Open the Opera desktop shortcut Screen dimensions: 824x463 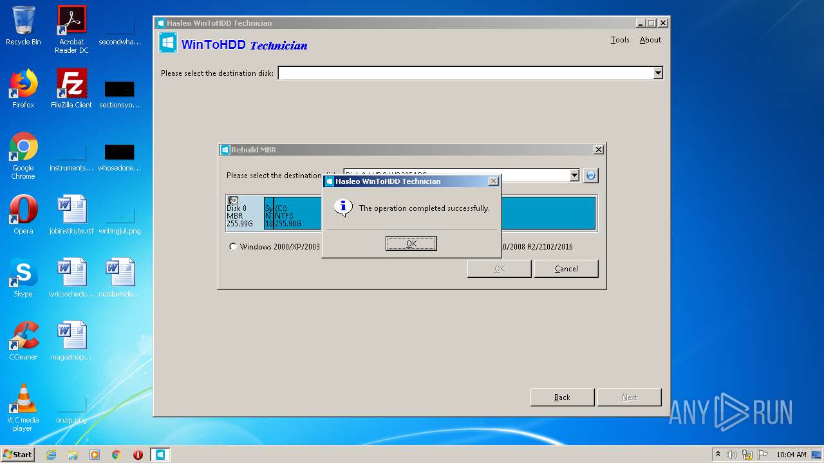23,214
